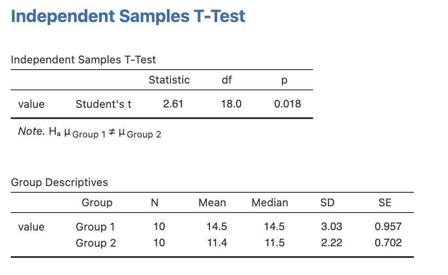Click the SD column header
Screen dimensions: 448x275
pyautogui.click(x=327, y=203)
